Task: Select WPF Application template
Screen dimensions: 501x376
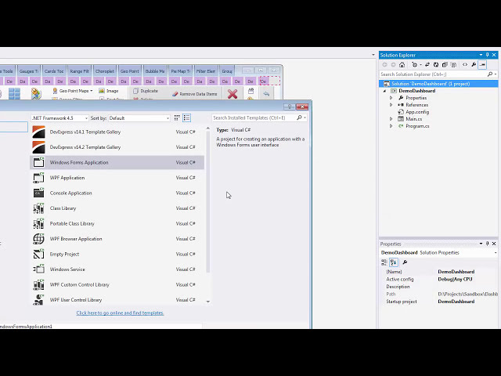Action: (117, 178)
